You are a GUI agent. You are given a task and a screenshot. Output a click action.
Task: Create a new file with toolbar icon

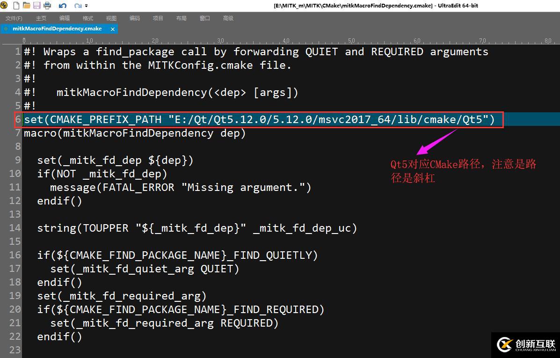tap(16, 6)
